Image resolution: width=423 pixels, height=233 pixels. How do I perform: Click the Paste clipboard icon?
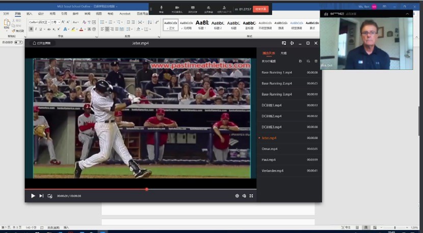coord(7,22)
